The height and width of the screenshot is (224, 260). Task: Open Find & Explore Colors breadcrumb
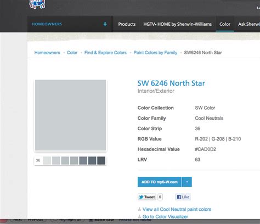[105, 53]
